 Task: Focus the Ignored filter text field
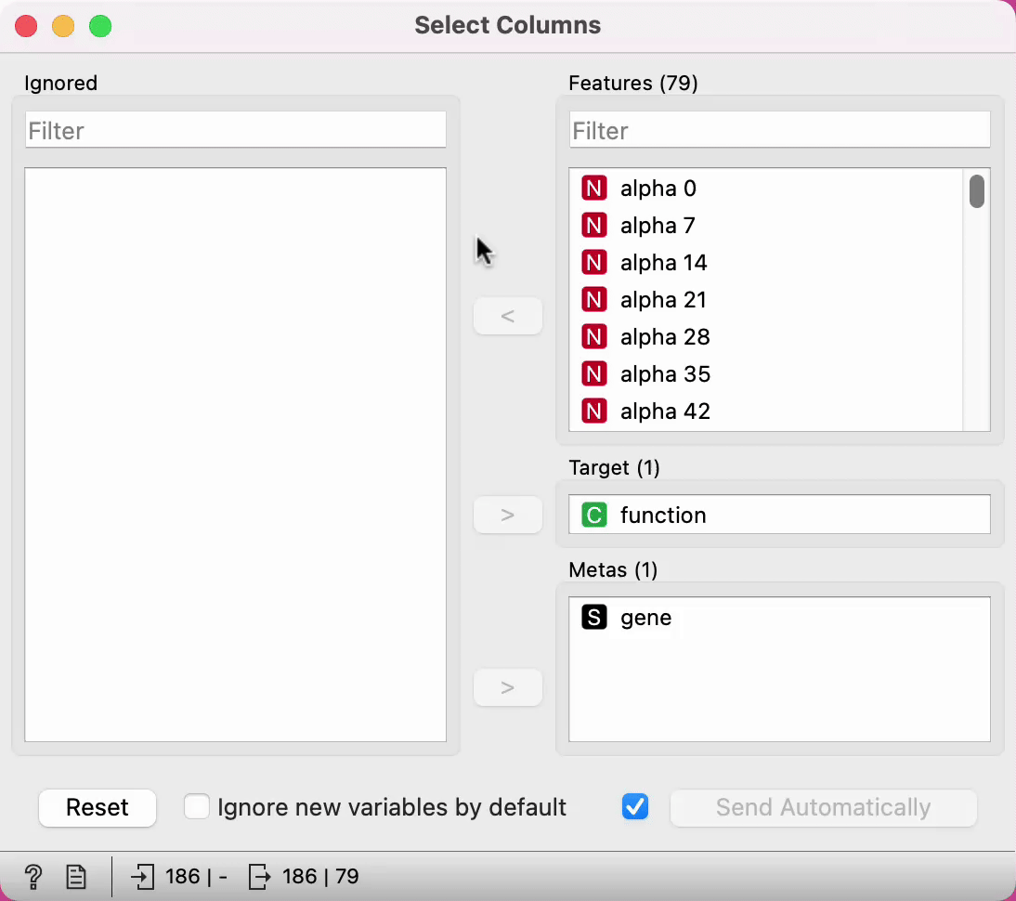(236, 131)
